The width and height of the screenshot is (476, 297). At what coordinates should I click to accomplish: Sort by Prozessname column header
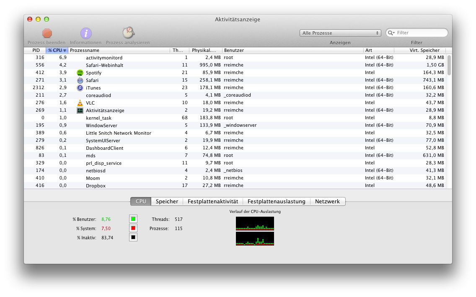[119, 50]
